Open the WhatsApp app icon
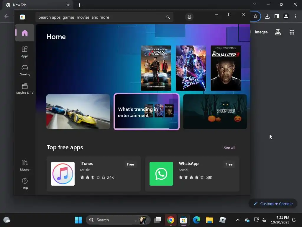The width and height of the screenshot is (302, 227). pos(161,174)
